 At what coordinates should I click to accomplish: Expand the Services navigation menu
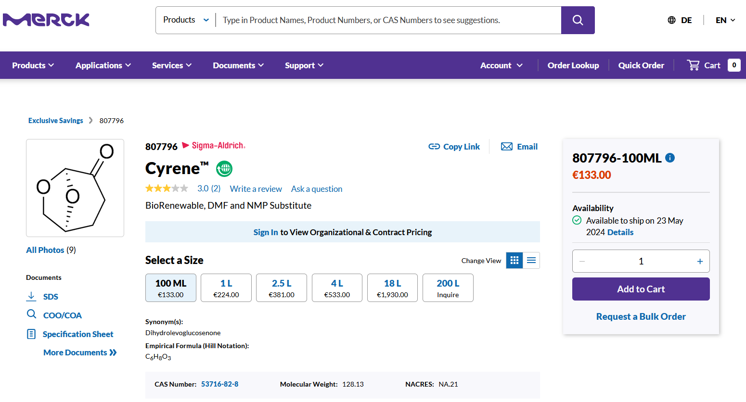pyautogui.click(x=172, y=65)
